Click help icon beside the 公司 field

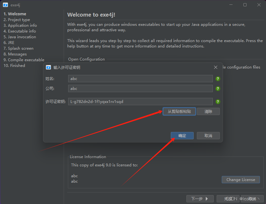218,89
